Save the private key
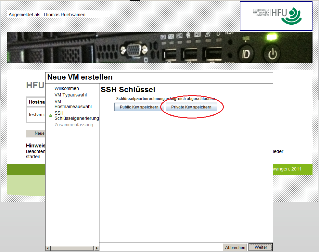 point(191,107)
